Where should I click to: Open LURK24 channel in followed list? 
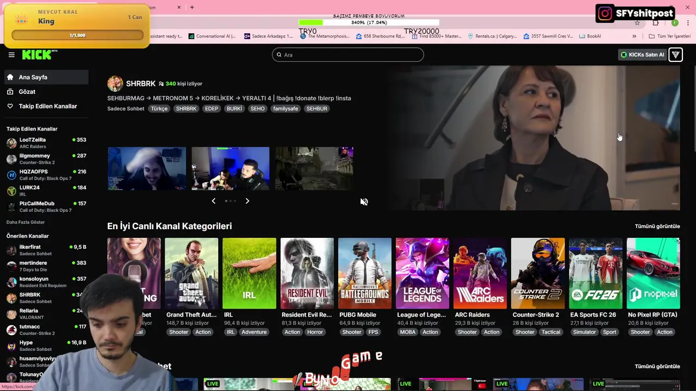[x=46, y=191]
